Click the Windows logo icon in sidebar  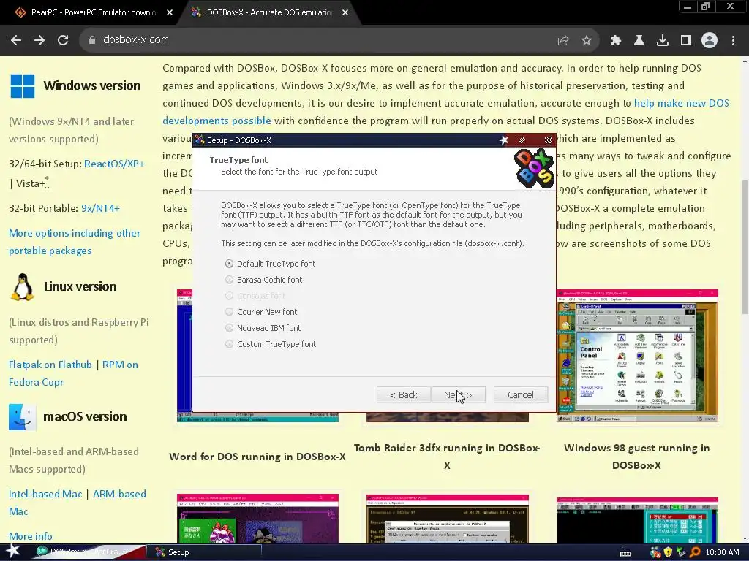[x=23, y=86]
